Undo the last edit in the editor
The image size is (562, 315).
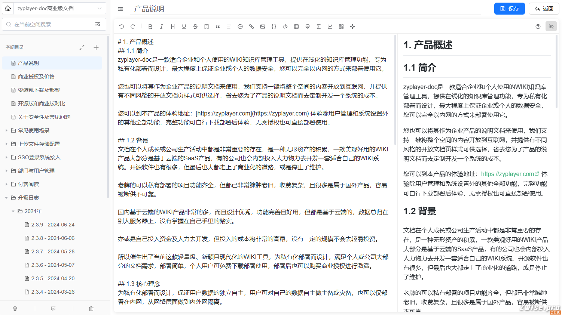pos(122,27)
